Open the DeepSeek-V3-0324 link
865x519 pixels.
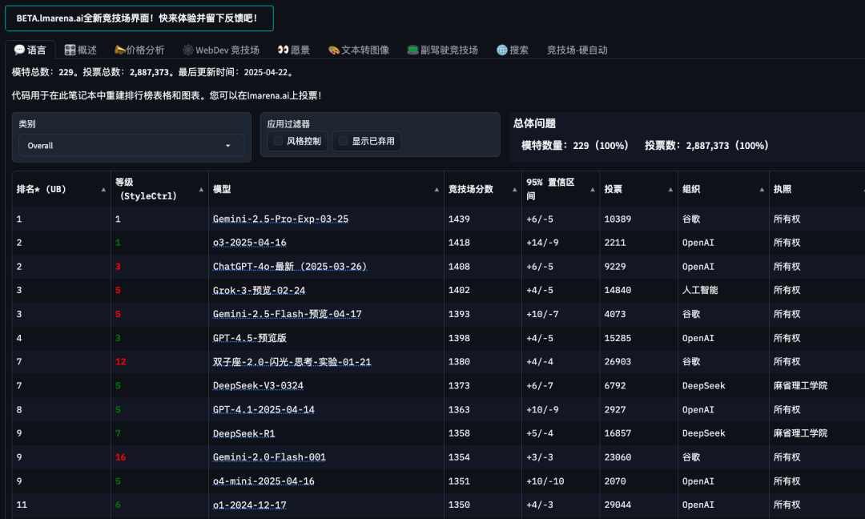(258, 385)
